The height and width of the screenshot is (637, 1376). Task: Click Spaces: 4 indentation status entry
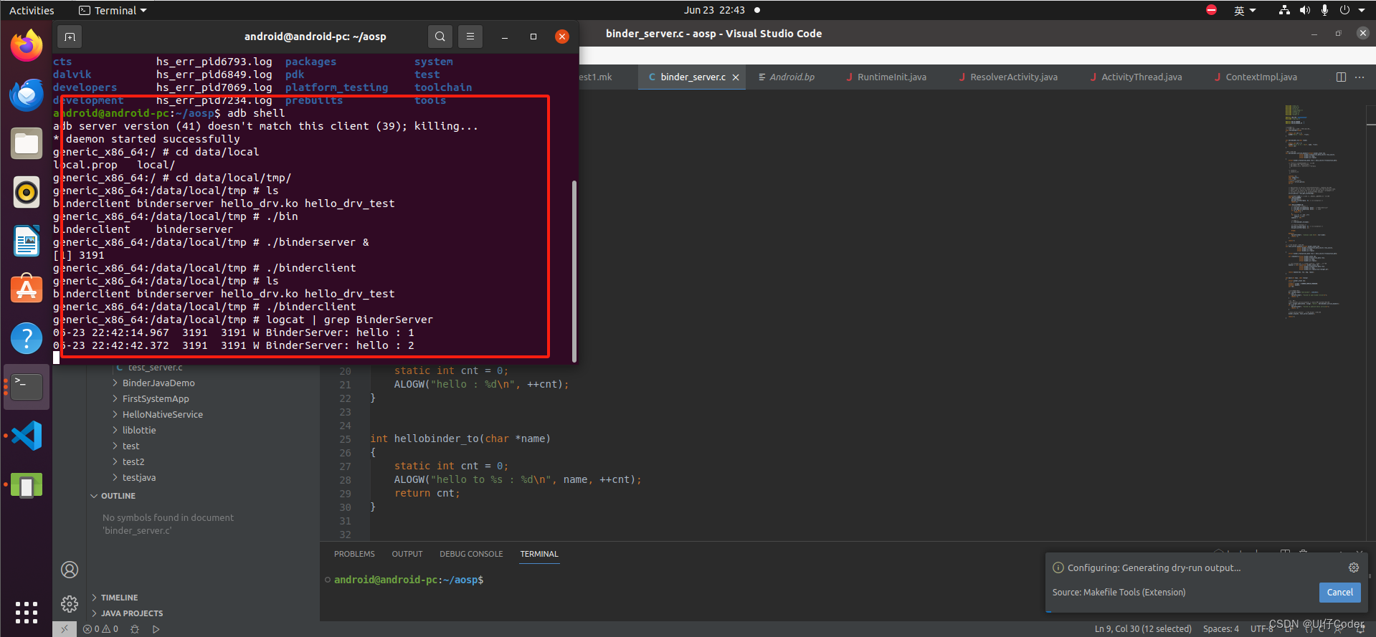point(1221,629)
